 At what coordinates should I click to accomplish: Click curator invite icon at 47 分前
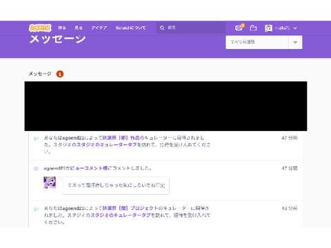coord(36,138)
